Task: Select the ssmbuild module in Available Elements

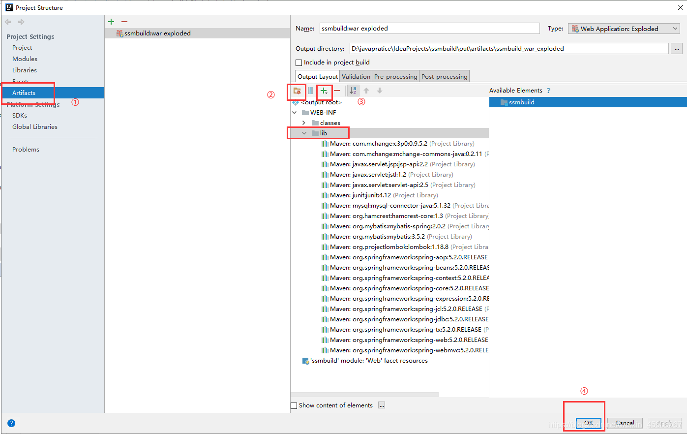Action: (588, 102)
